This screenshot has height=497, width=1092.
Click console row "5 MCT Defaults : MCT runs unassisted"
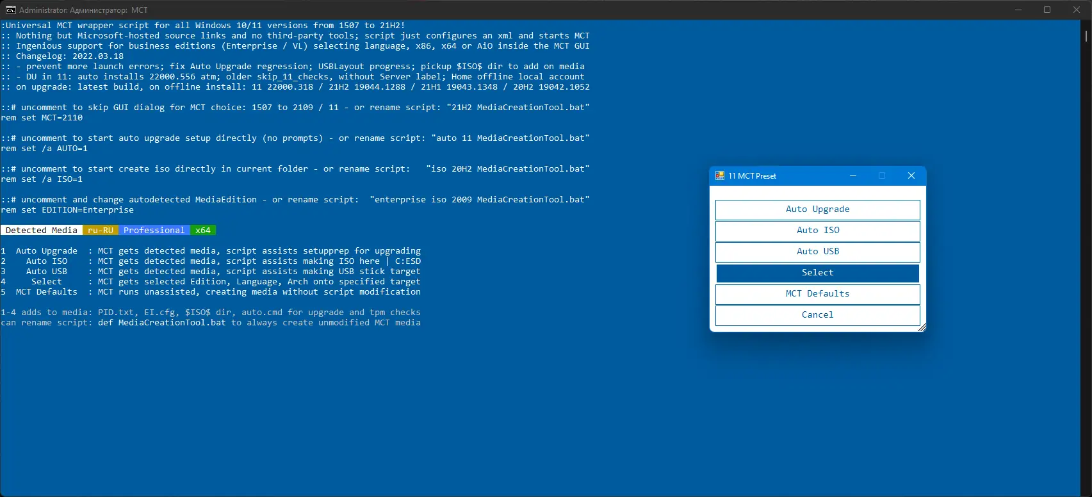[x=211, y=292]
